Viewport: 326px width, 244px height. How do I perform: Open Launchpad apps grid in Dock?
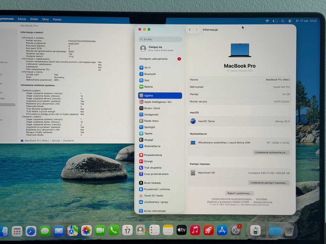17,231
